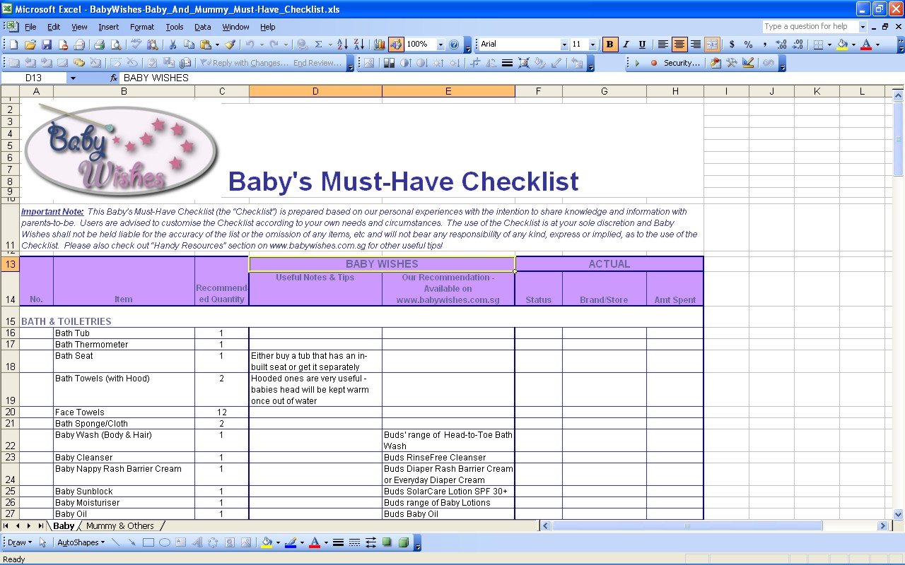905x565 pixels.
Task: Toggle Merge and Center
Action: [x=712, y=44]
